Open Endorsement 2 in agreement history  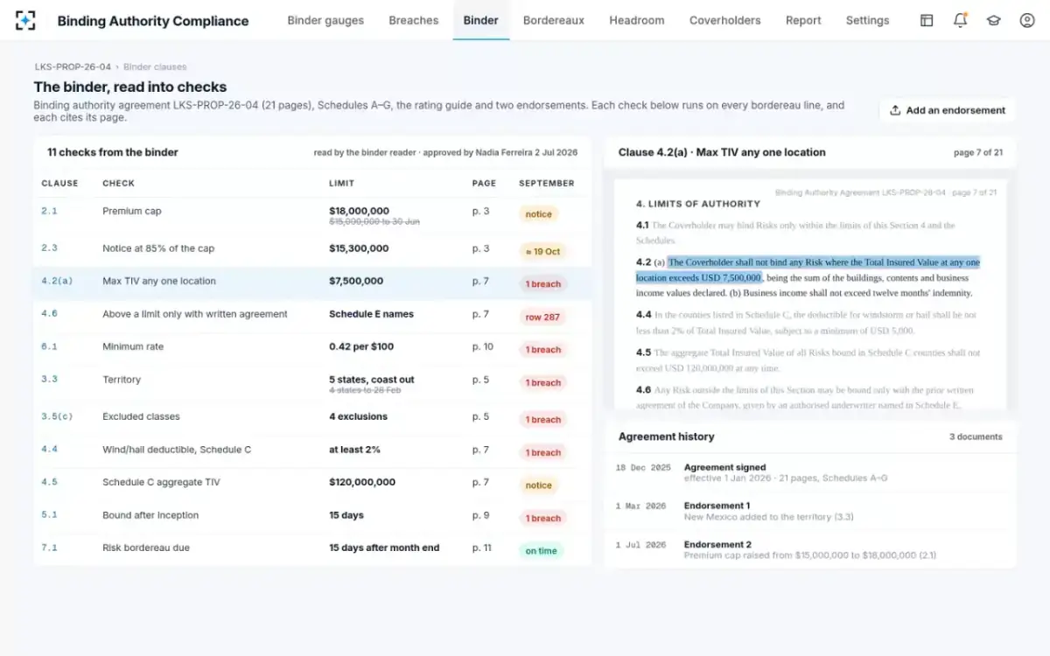click(x=810, y=549)
